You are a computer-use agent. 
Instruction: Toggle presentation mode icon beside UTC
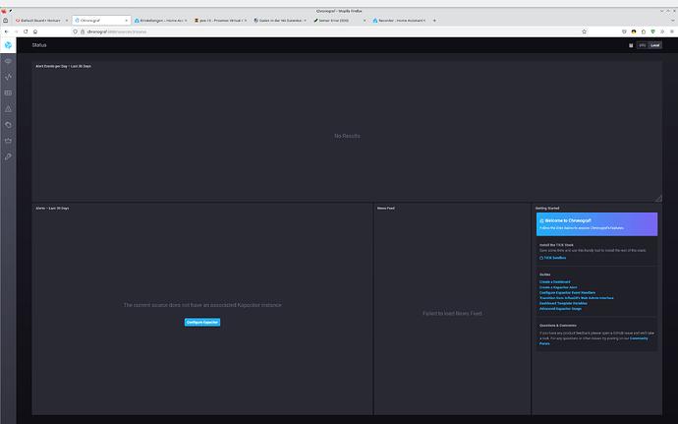click(x=631, y=45)
